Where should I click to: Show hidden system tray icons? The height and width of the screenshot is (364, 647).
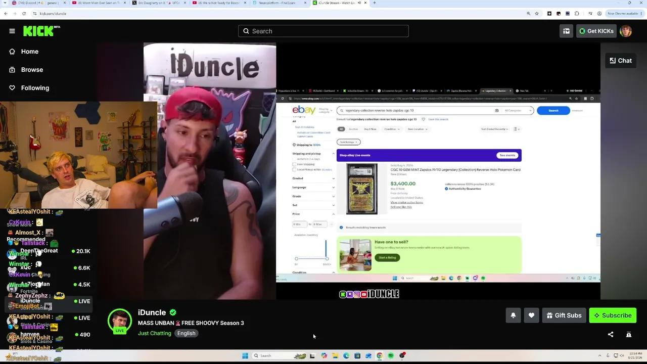pos(600,356)
